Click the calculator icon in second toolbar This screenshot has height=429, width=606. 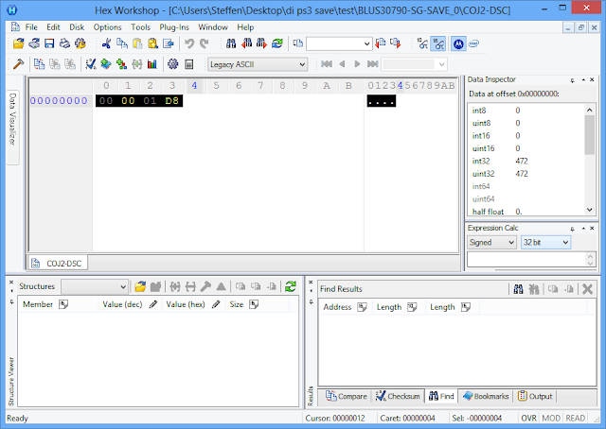click(189, 64)
